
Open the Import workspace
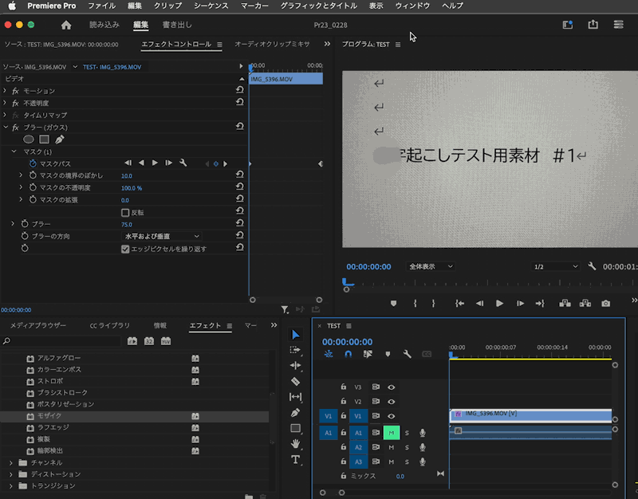click(104, 25)
